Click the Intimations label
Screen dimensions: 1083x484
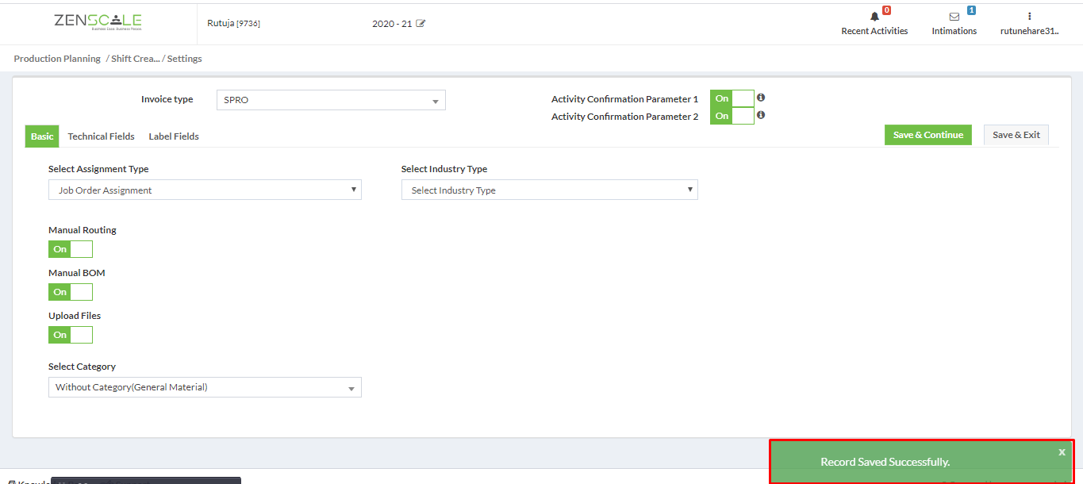click(954, 31)
